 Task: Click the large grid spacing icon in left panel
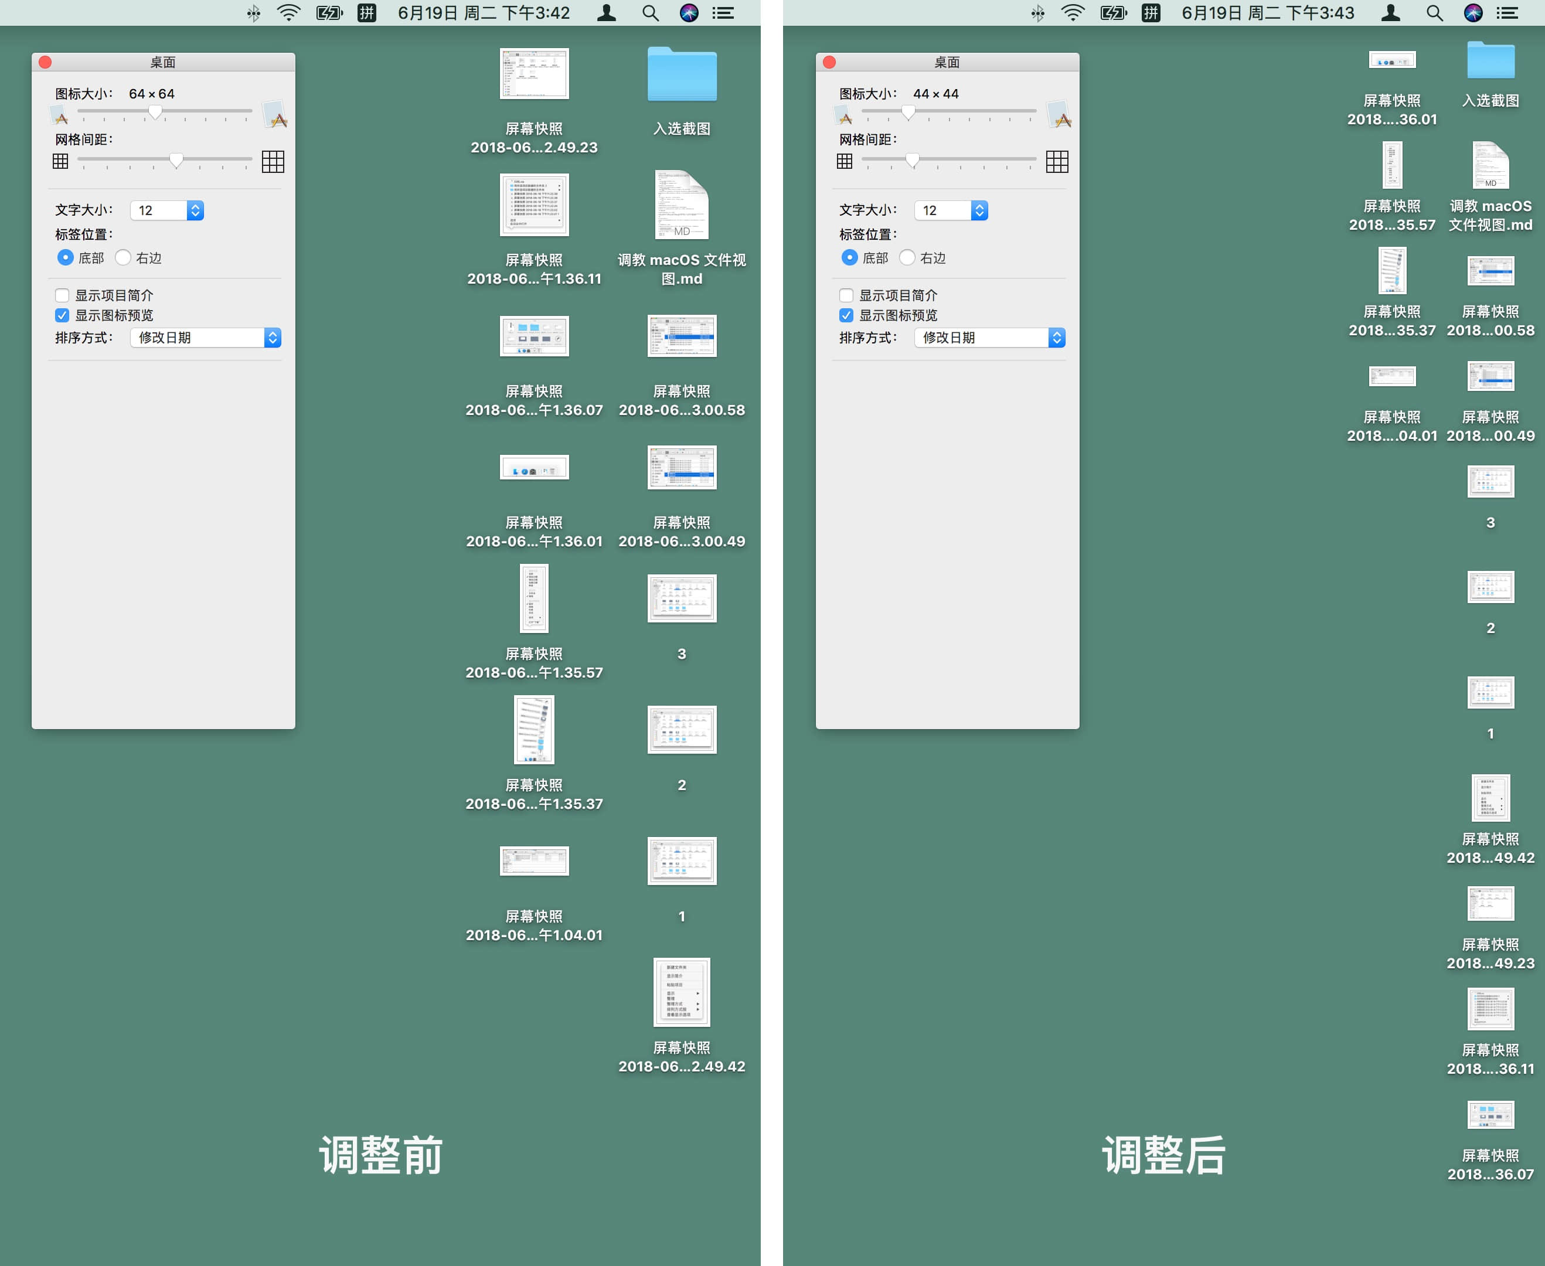[x=273, y=161]
